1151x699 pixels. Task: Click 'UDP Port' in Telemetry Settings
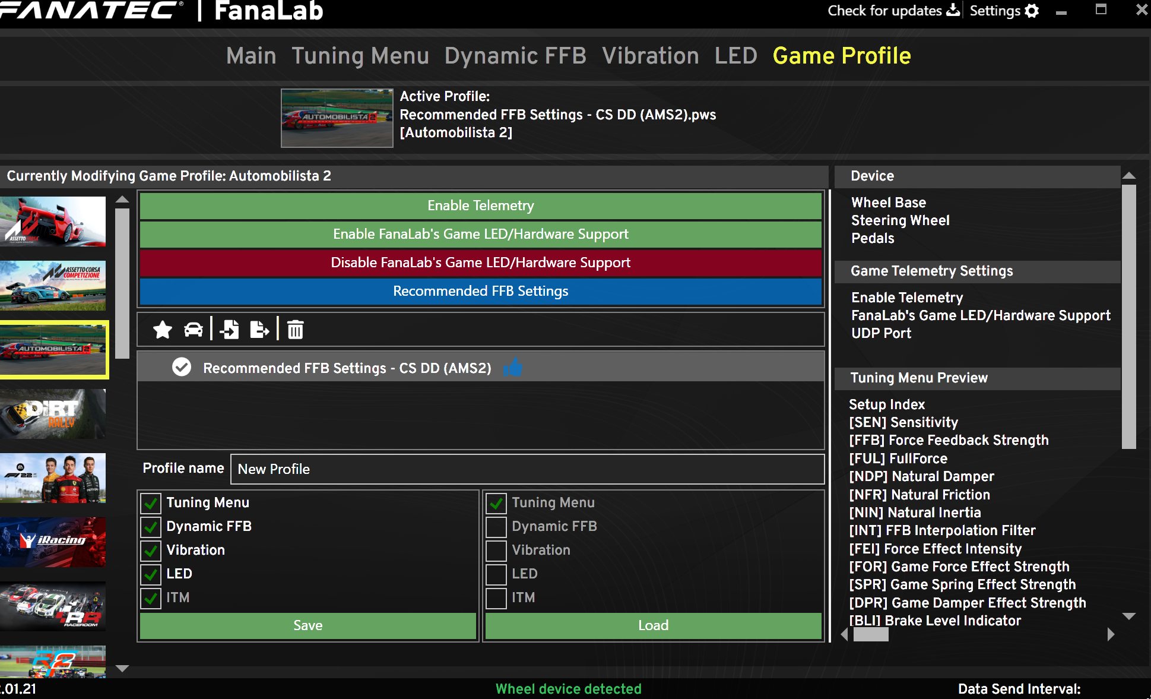click(881, 333)
